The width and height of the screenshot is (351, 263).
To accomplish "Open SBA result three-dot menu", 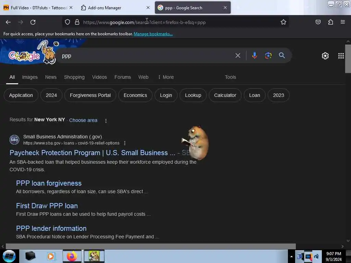I will coord(125,143).
